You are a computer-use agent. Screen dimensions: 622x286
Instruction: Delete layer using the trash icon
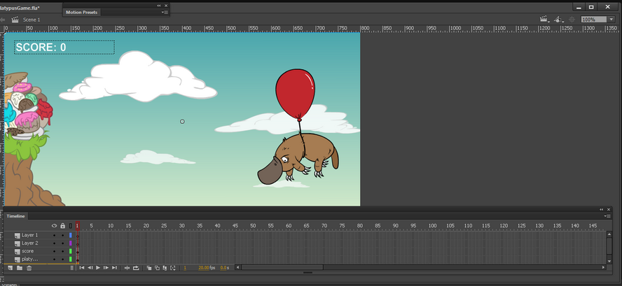click(29, 268)
